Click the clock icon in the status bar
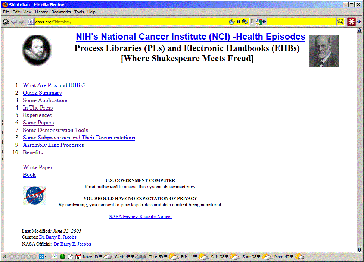The height and width of the screenshot is (262, 364). point(70,257)
